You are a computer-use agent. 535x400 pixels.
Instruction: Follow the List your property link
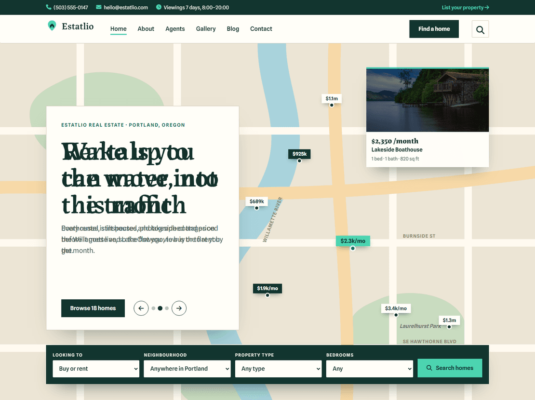pos(465,7)
